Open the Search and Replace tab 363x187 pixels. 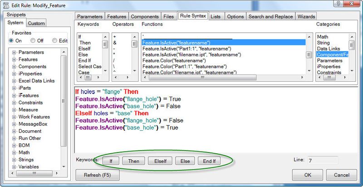(270, 16)
